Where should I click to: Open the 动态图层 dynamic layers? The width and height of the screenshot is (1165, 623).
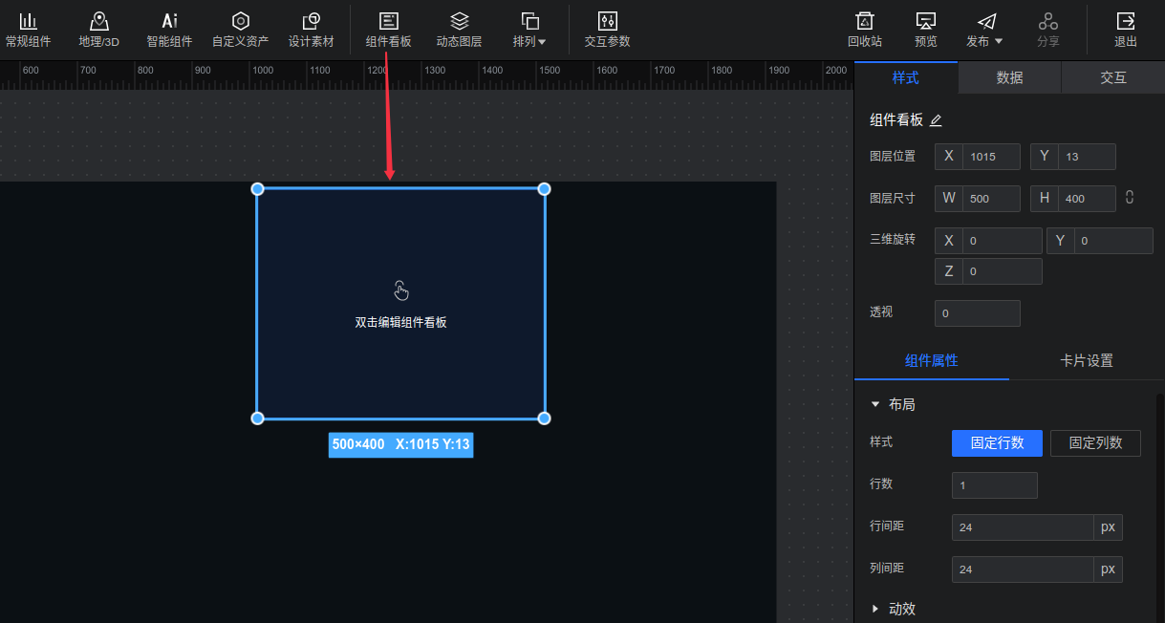[459, 30]
